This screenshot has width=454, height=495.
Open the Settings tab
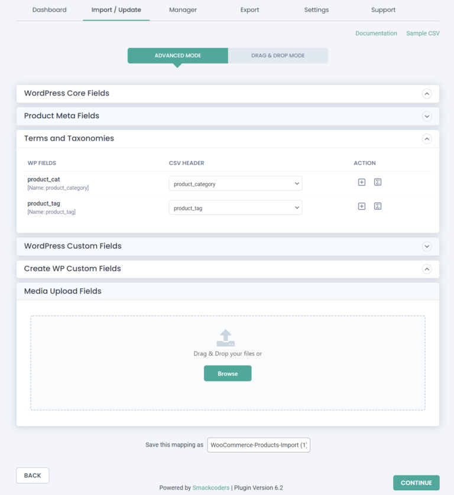pos(317,10)
